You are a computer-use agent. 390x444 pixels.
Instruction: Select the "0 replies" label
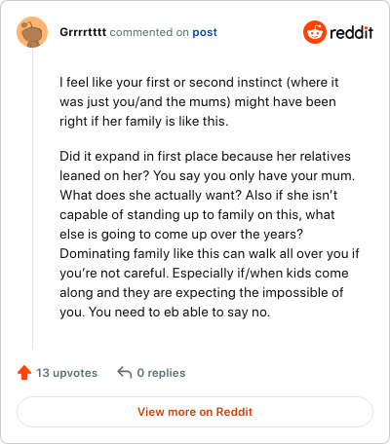point(161,373)
